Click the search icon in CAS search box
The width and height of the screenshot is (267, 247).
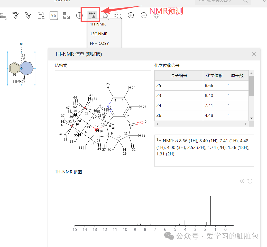245,1
